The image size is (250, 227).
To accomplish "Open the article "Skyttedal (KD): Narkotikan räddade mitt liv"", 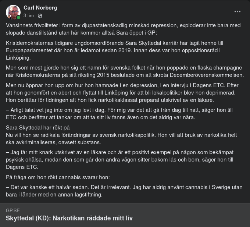I will 69,218.
